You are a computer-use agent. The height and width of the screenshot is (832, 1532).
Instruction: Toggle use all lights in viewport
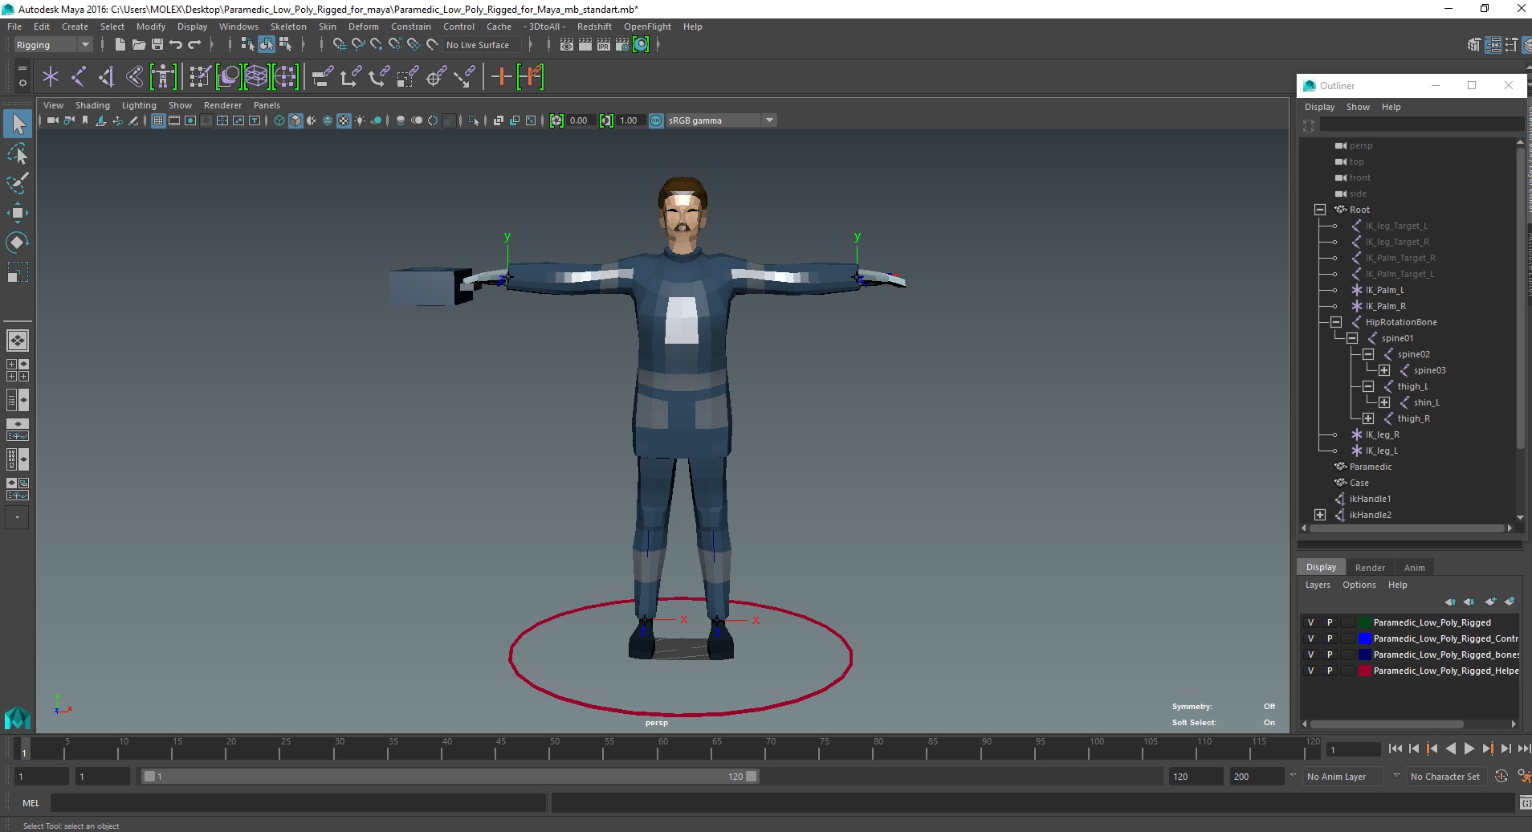tap(360, 120)
